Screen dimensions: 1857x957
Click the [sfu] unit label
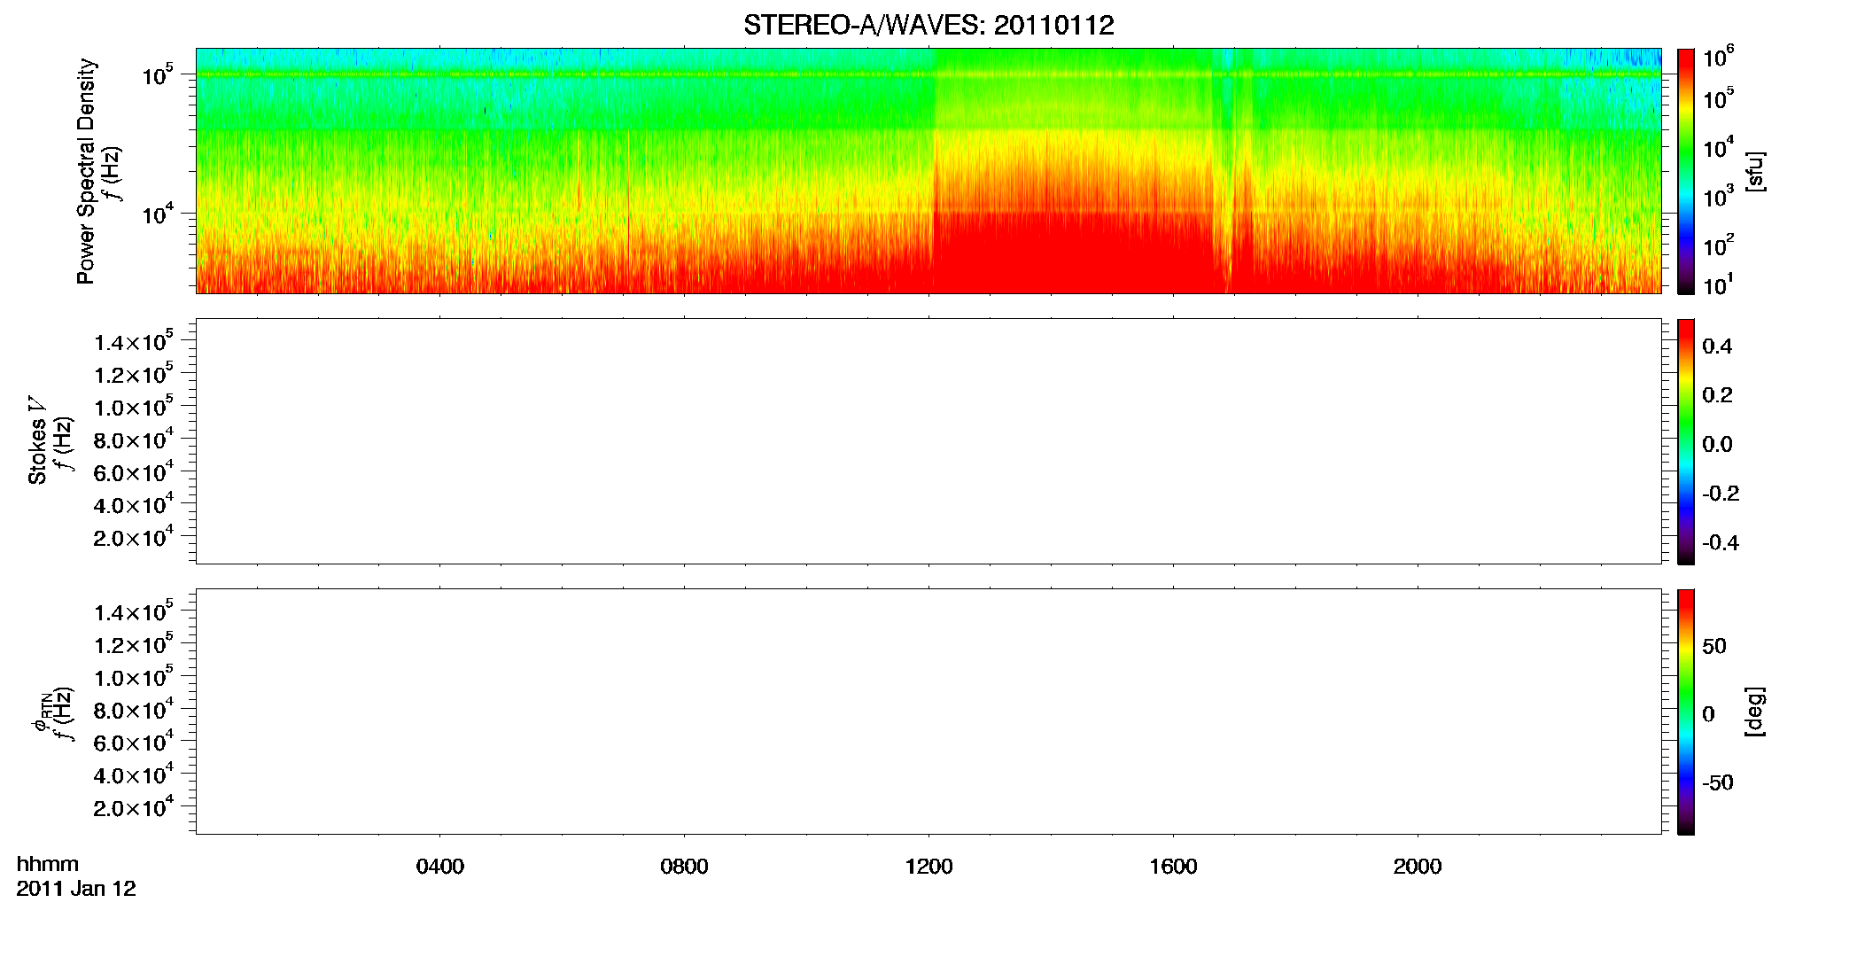click(x=1755, y=171)
